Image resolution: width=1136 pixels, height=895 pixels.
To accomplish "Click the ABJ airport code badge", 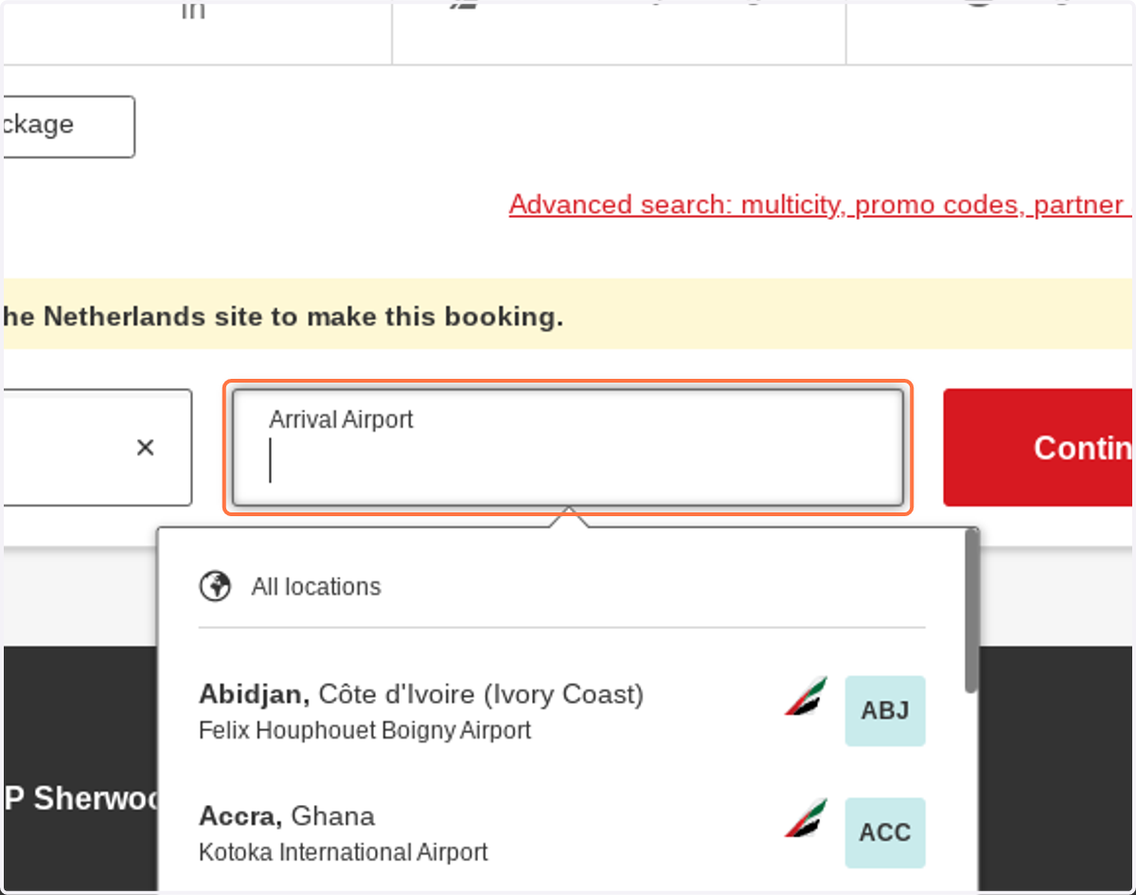I will click(x=885, y=710).
